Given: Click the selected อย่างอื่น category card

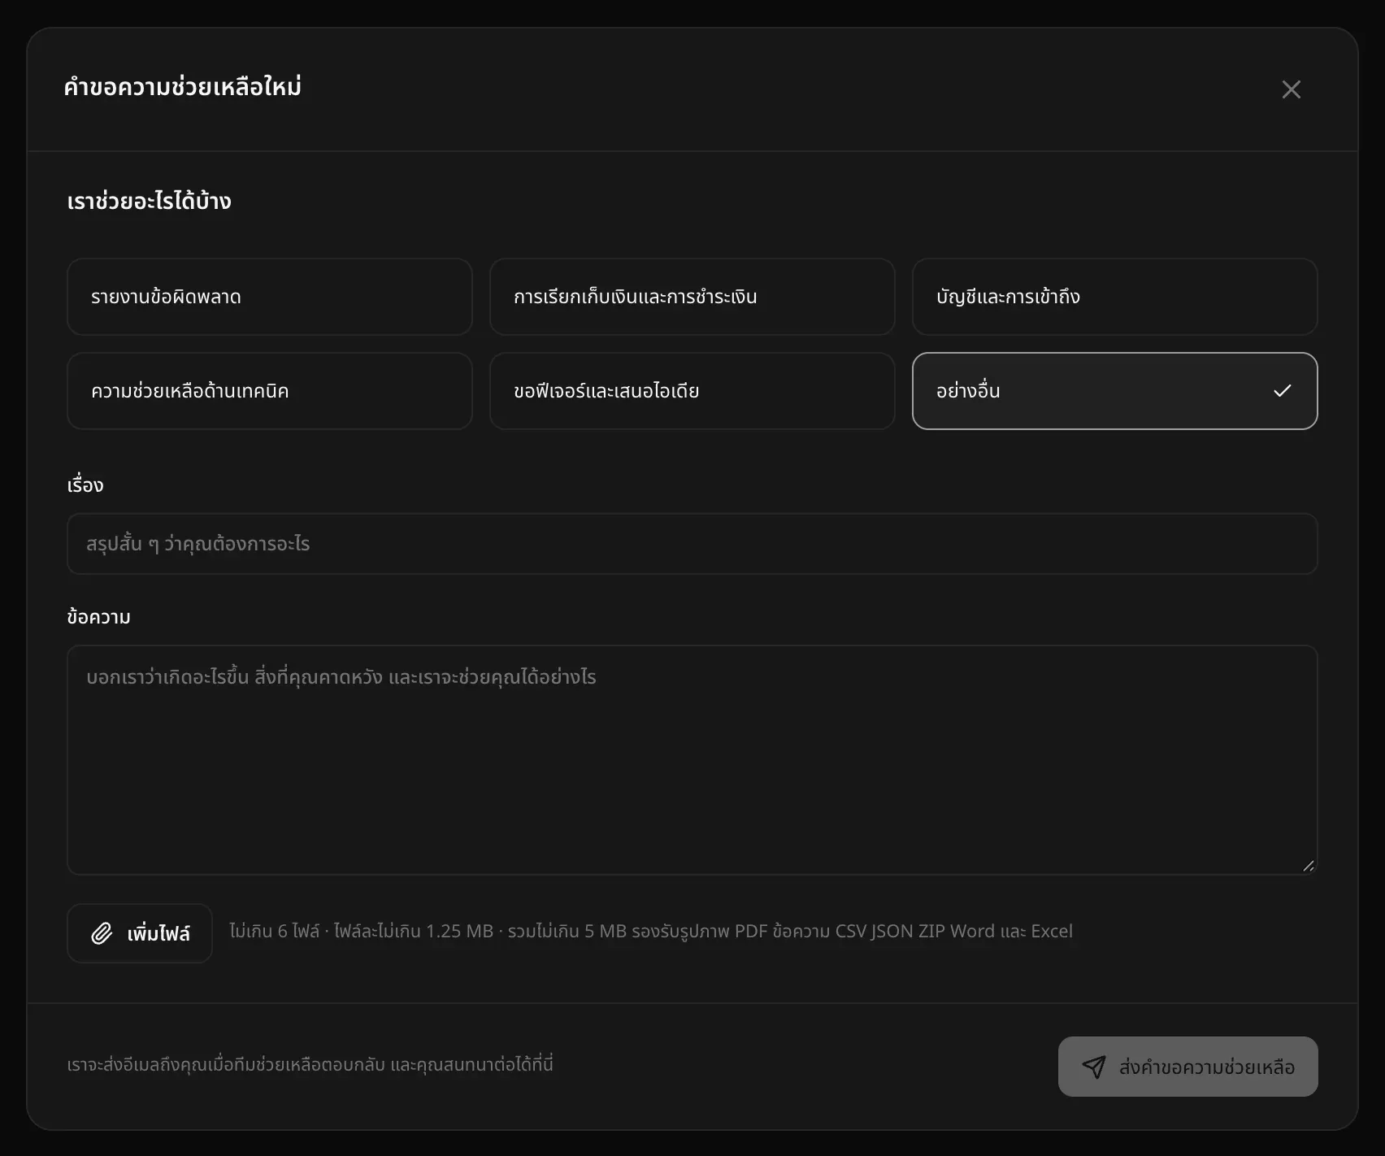Looking at the screenshot, I should [x=1114, y=391].
